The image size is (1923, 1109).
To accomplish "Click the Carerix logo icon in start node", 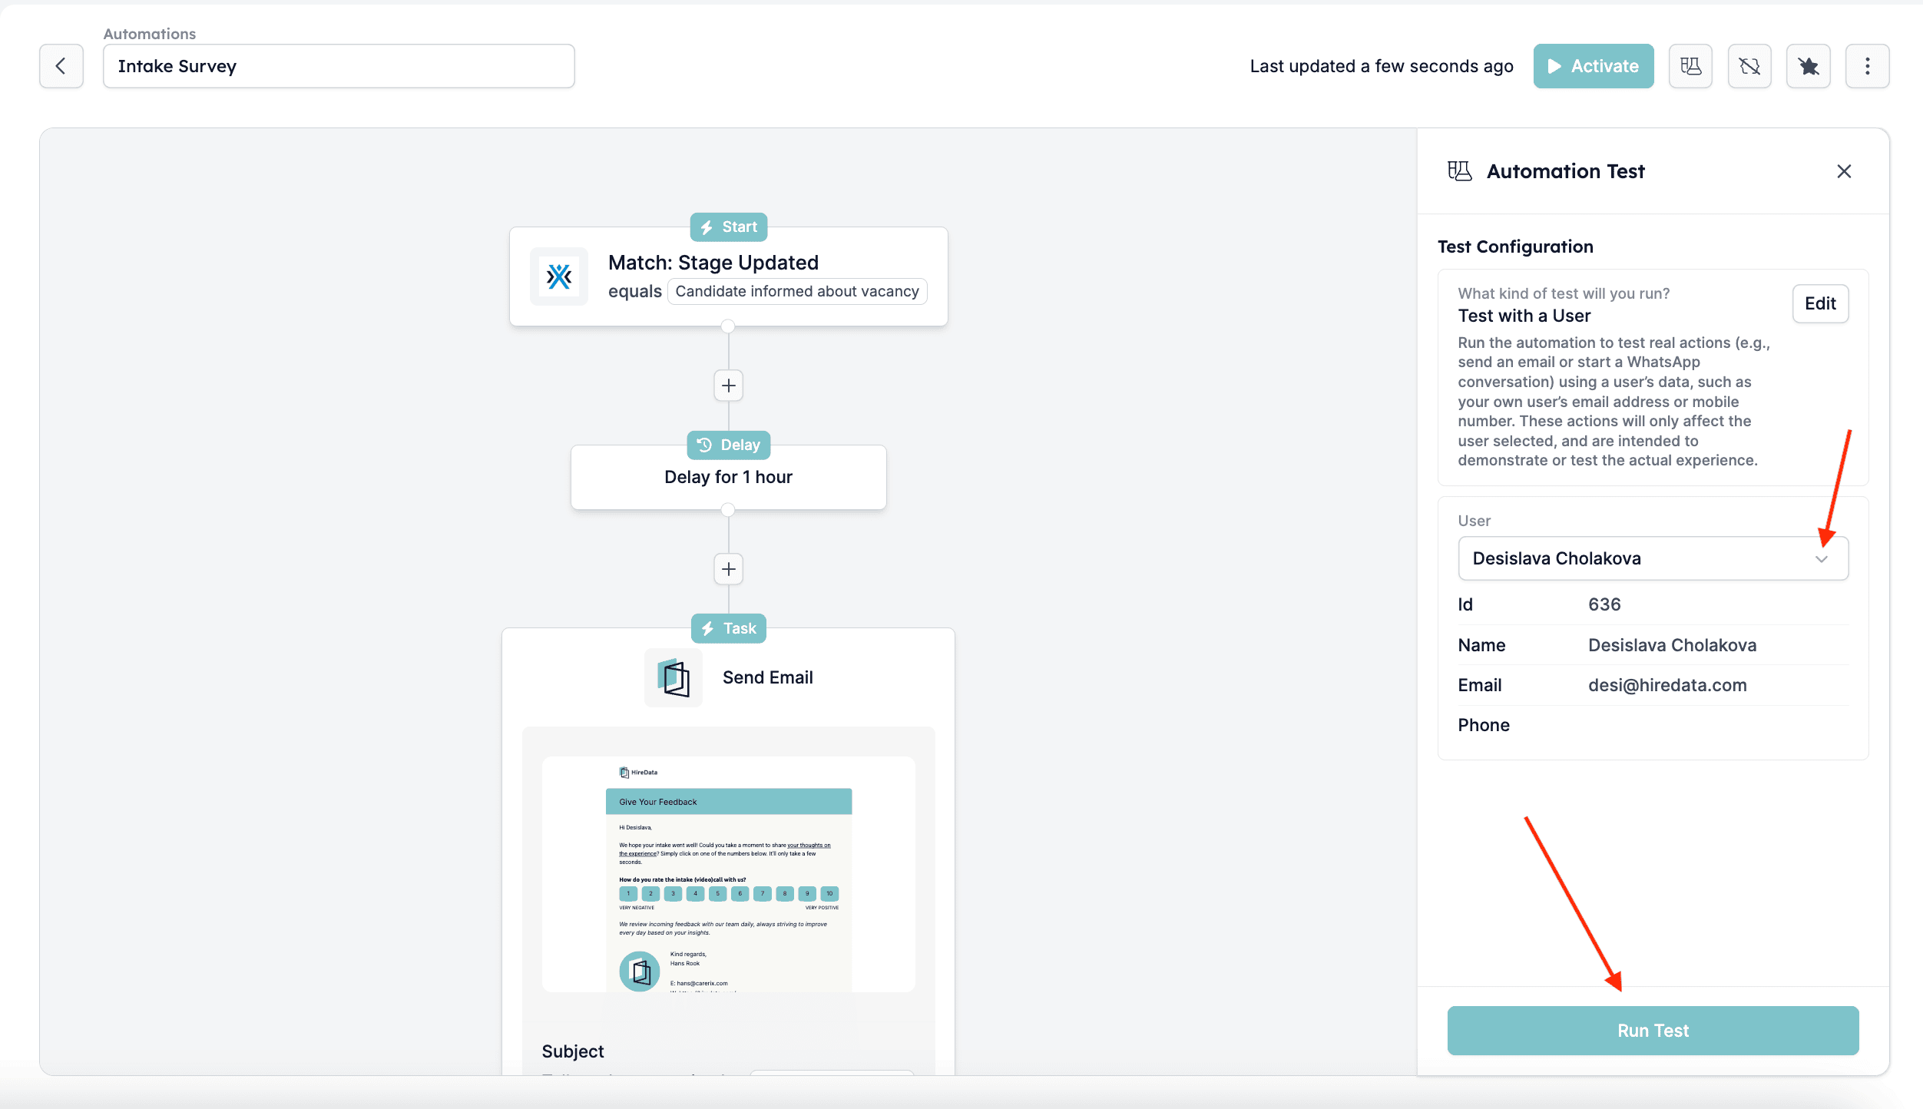I will [559, 276].
